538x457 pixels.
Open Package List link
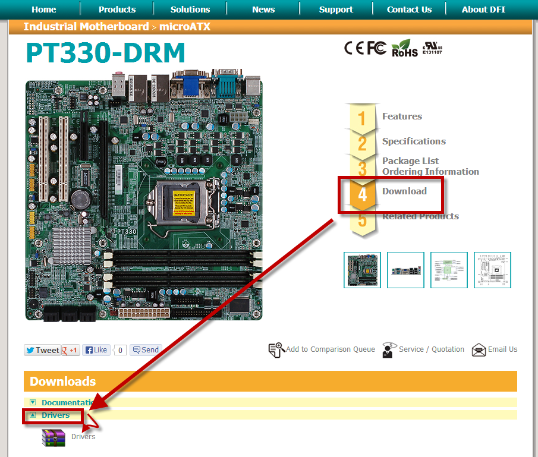coord(410,160)
